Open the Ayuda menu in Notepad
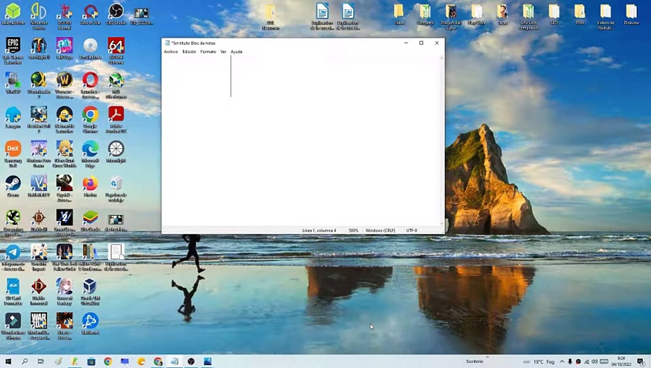Image resolution: width=651 pixels, height=368 pixels. point(236,52)
